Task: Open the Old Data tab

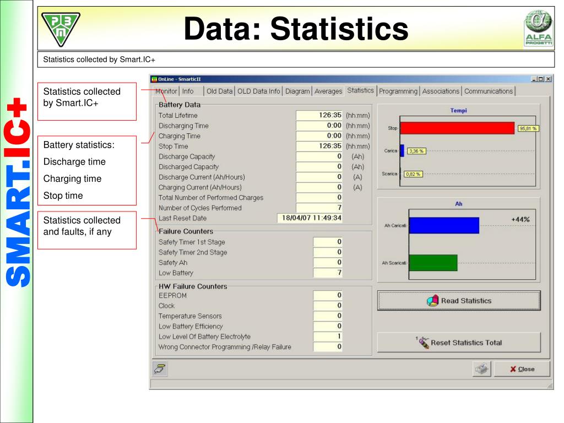Action: click(219, 91)
